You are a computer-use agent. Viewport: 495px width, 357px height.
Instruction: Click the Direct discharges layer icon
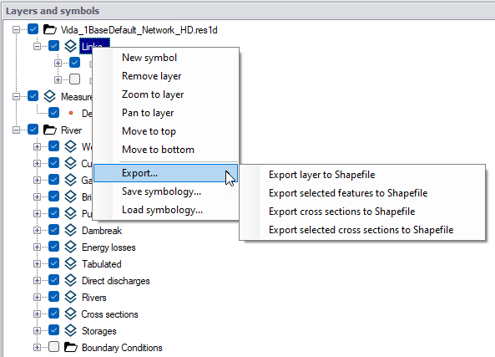click(70, 280)
